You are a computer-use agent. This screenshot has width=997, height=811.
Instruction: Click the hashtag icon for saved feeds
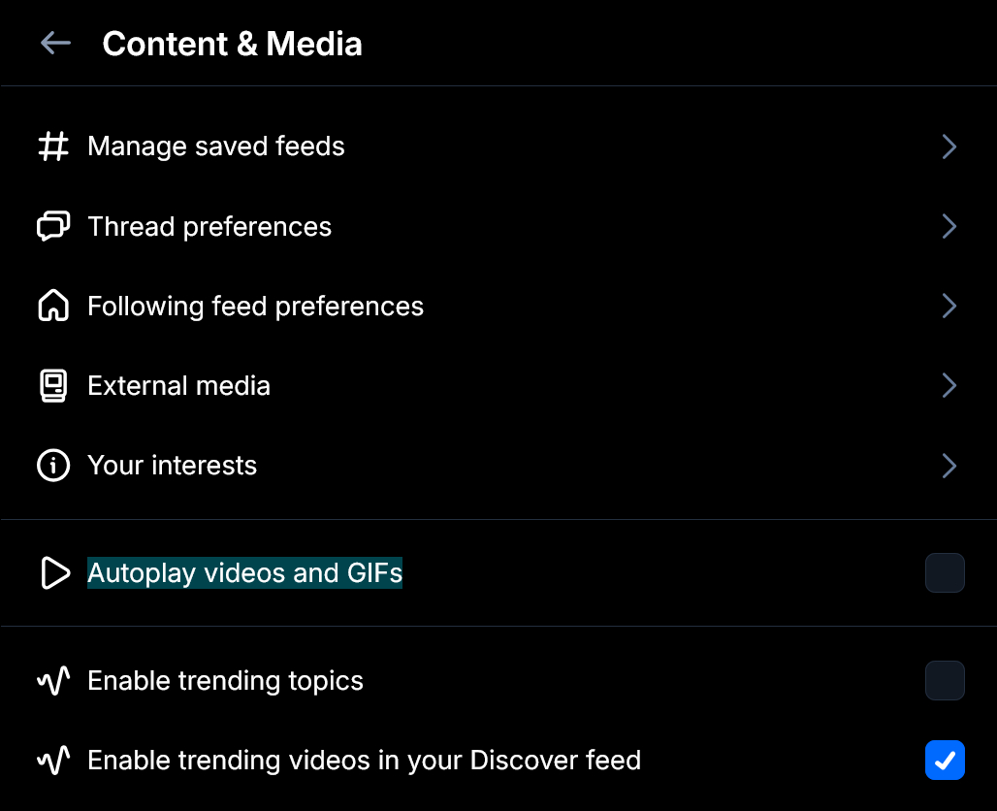click(x=53, y=146)
